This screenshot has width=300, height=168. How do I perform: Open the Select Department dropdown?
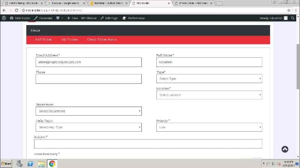[x=88, y=111]
